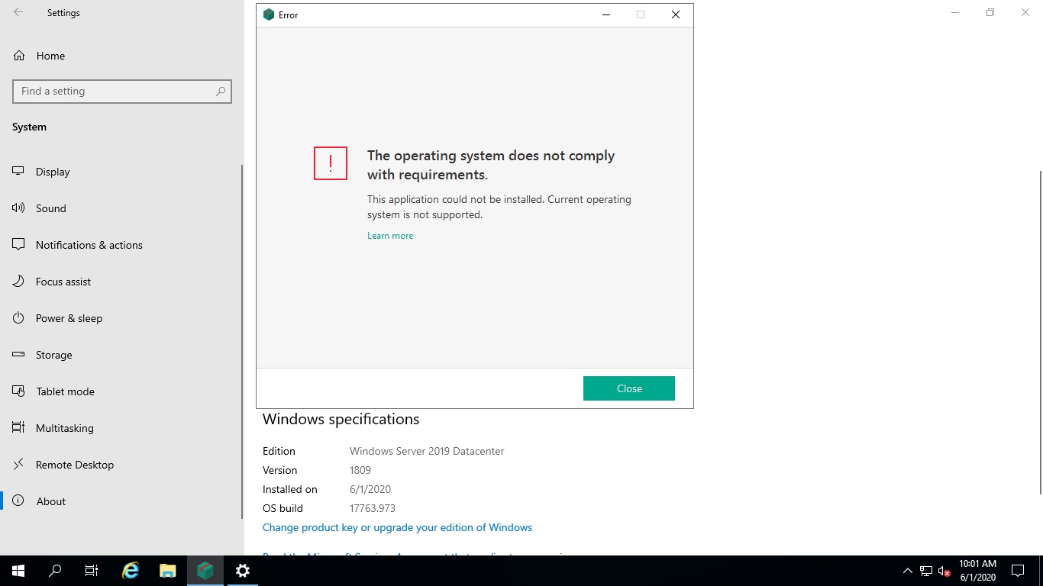Minimize the Error dialog window
The height and width of the screenshot is (586, 1043).
[606, 14]
